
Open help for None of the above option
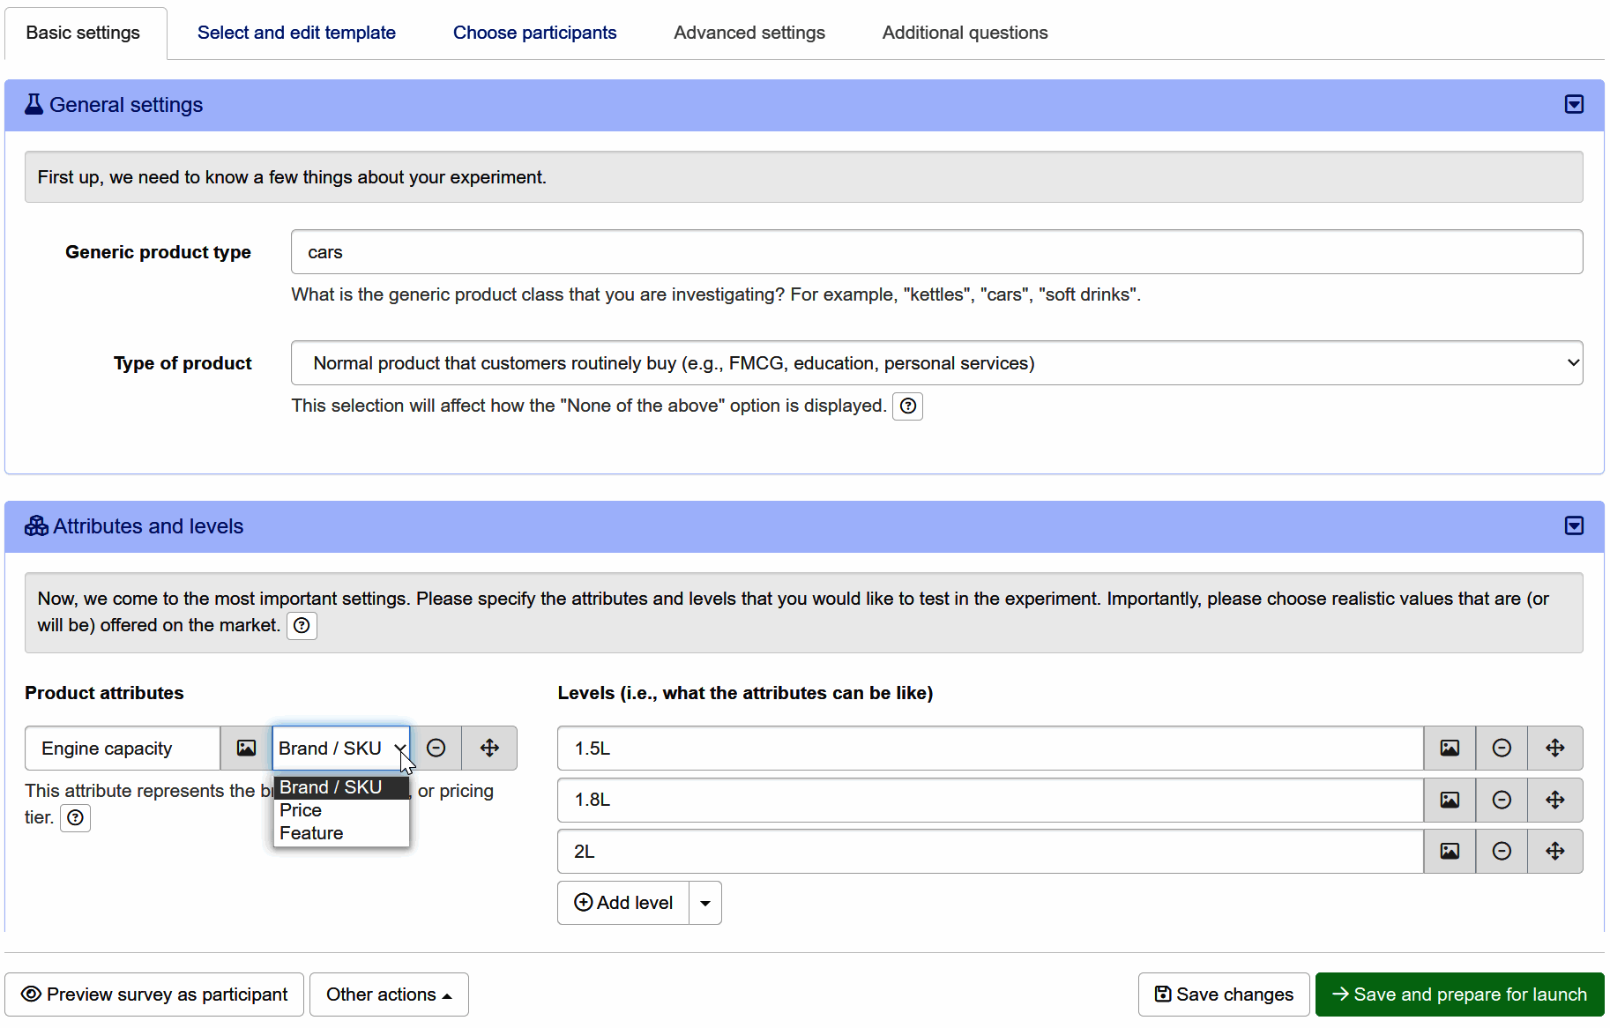(x=907, y=406)
